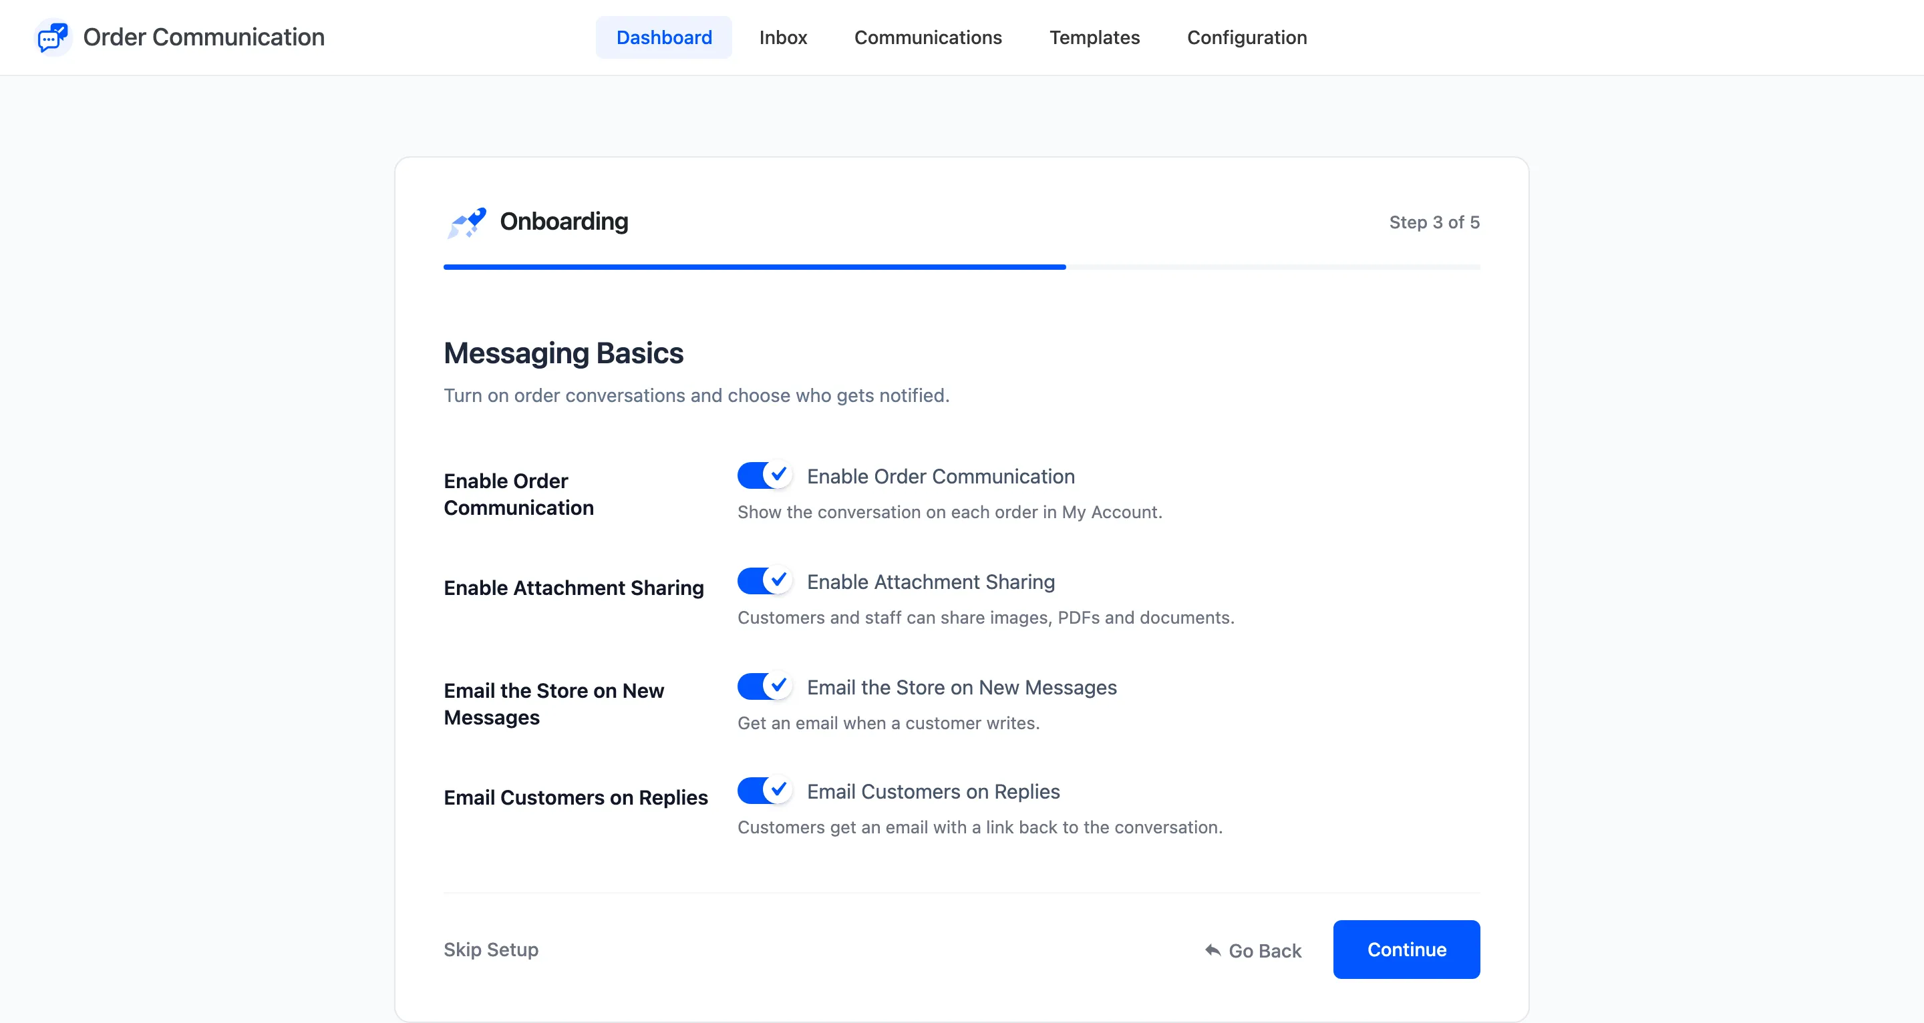Click the bold 'Enable Attachment Sharing' row heading
The image size is (1924, 1023).
click(x=574, y=588)
